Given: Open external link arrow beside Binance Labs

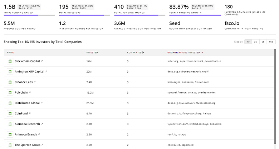Looking at the screenshot, I should [x=35, y=82].
